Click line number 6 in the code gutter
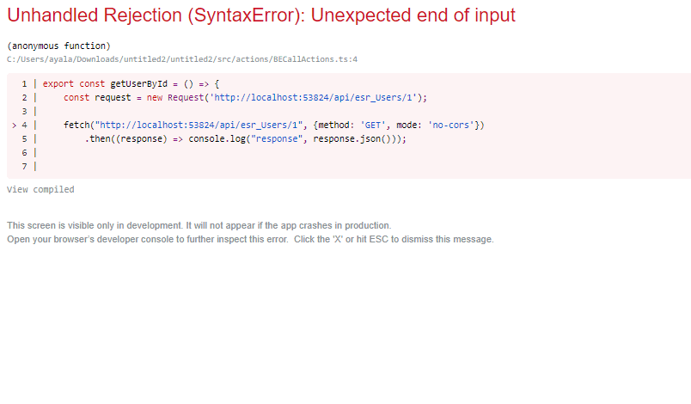This screenshot has width=691, height=404. (x=25, y=153)
